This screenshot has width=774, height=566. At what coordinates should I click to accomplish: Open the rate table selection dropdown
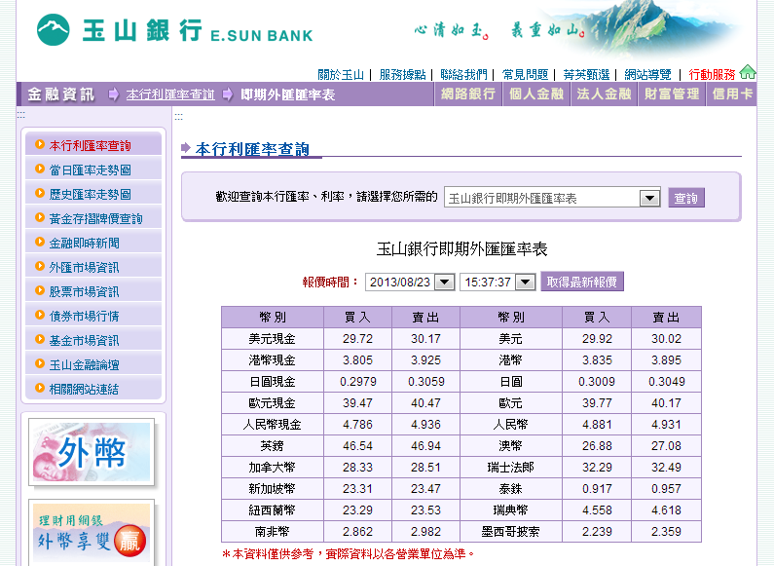pos(552,198)
